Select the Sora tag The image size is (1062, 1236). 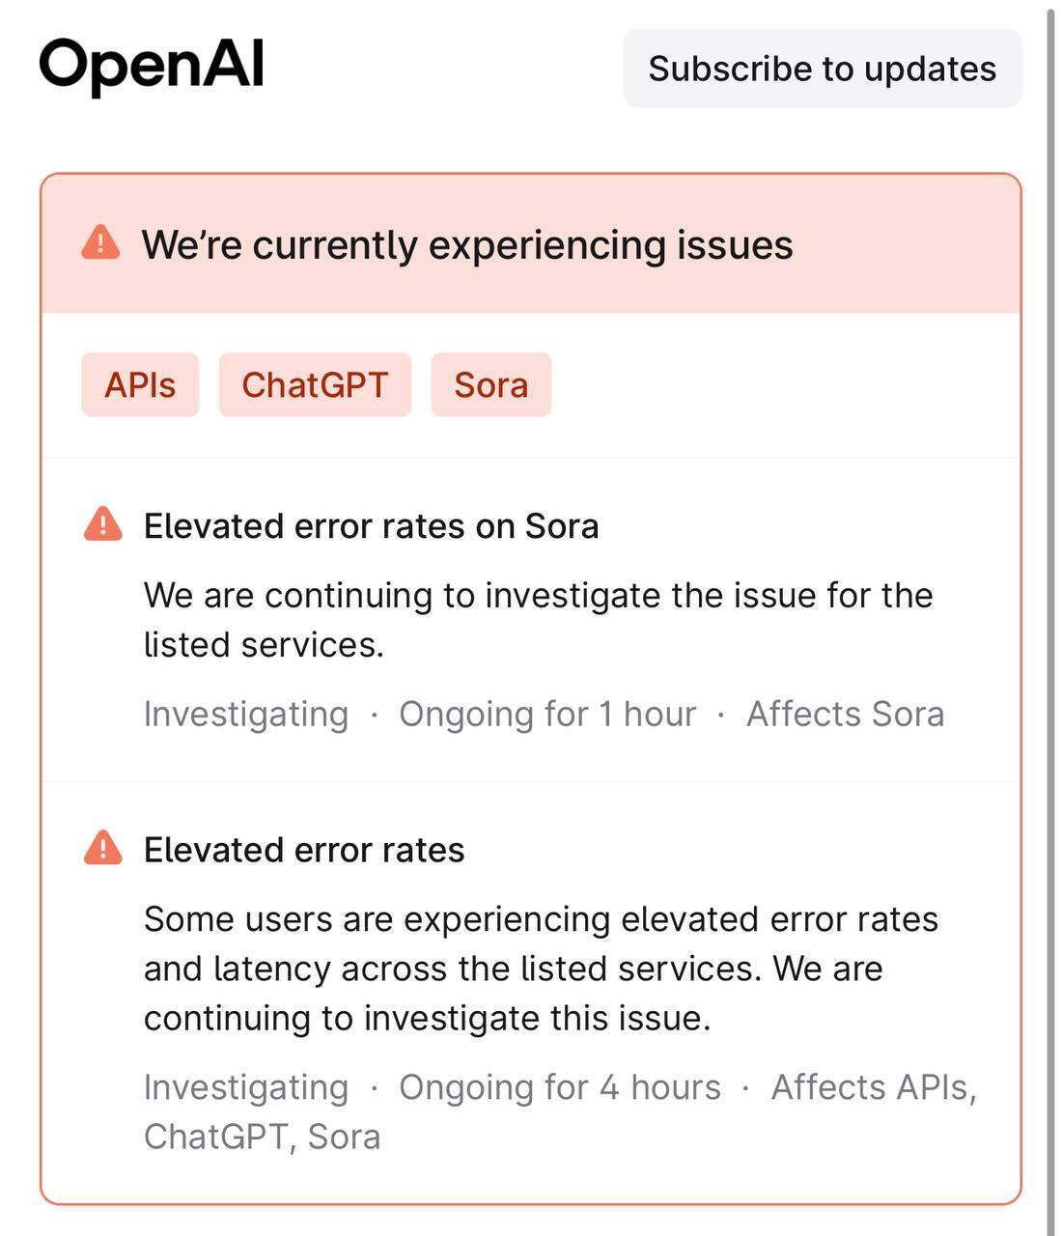[x=491, y=384]
